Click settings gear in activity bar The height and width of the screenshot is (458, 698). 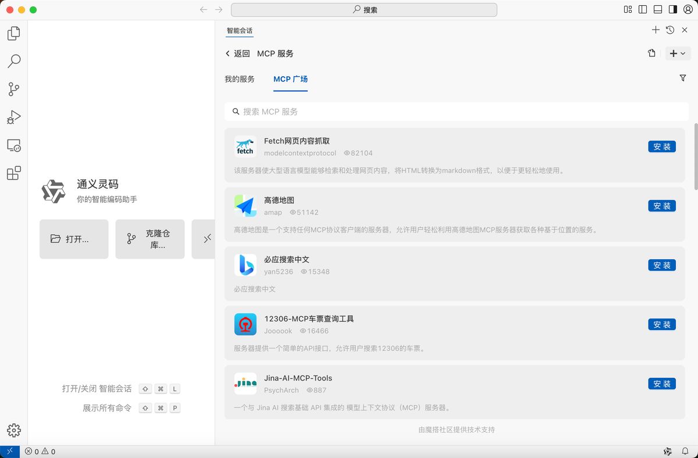14,430
